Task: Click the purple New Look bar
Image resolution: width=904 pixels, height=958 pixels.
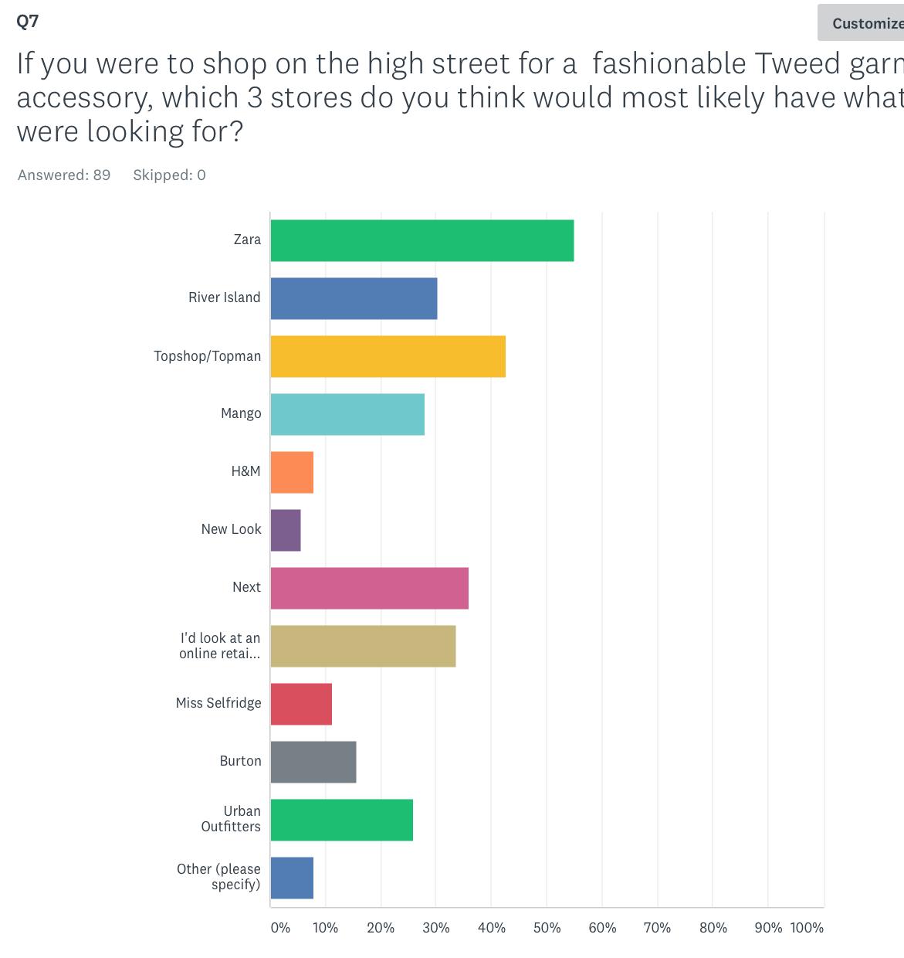Action: (286, 530)
